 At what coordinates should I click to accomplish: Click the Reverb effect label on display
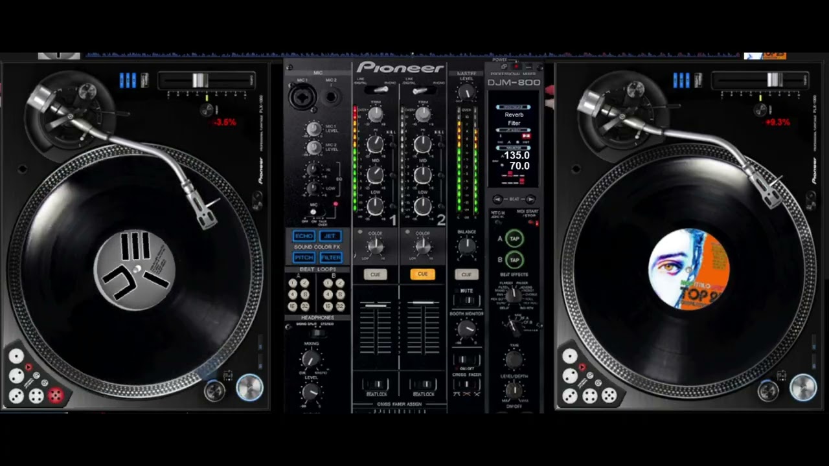pyautogui.click(x=514, y=115)
